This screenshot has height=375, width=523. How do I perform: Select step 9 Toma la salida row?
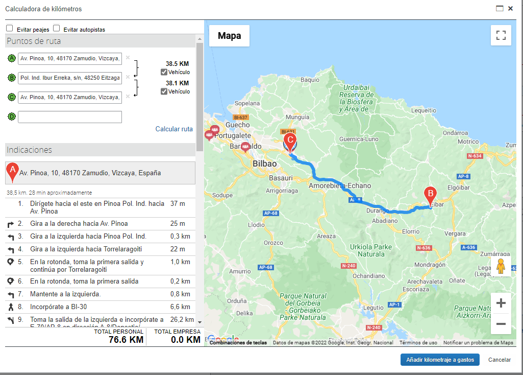tap(100, 320)
